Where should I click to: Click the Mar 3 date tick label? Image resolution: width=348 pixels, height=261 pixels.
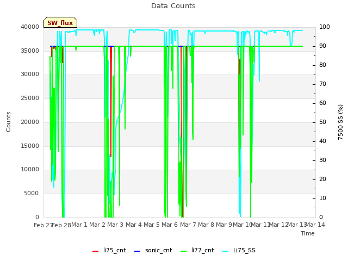pos(115,225)
